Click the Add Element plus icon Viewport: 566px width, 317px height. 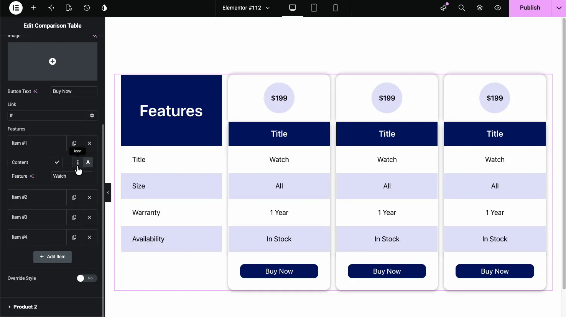(x=34, y=8)
